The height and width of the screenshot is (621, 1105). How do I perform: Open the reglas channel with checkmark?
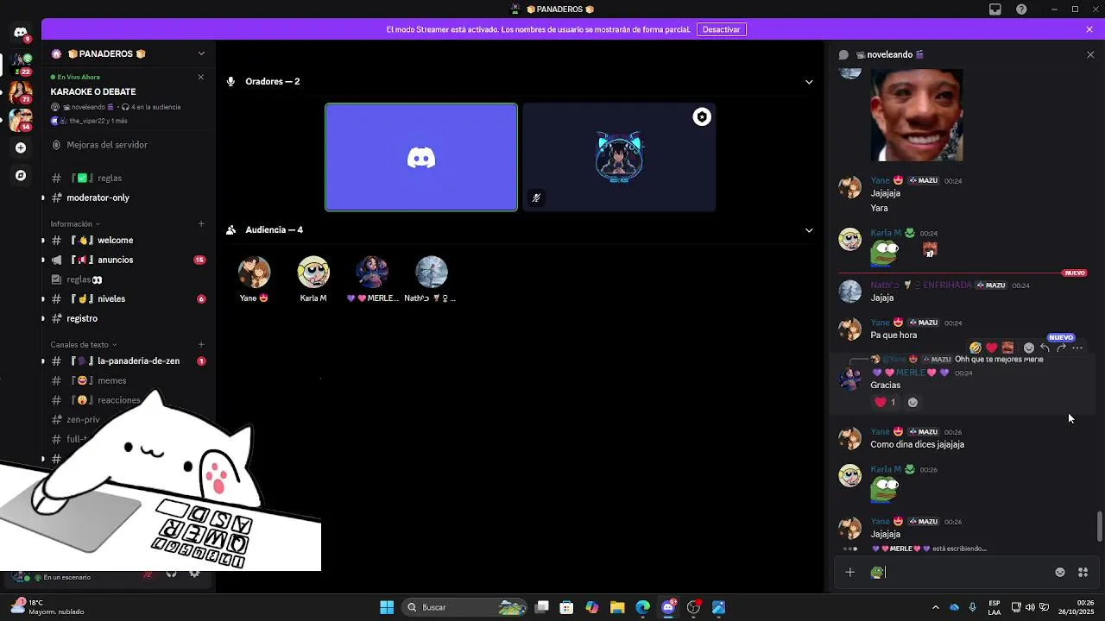point(129,179)
